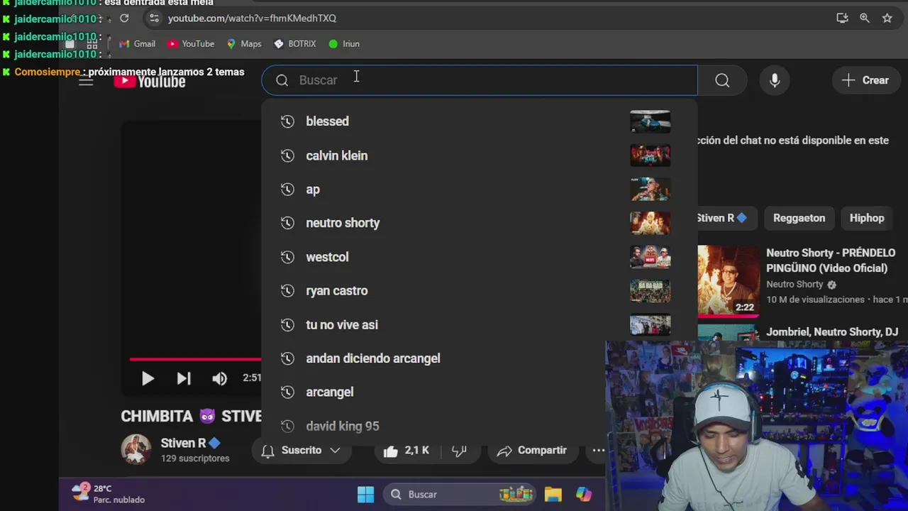This screenshot has width=908, height=511.
Task: Select the 'blessed' search suggestion
Action: click(x=480, y=121)
